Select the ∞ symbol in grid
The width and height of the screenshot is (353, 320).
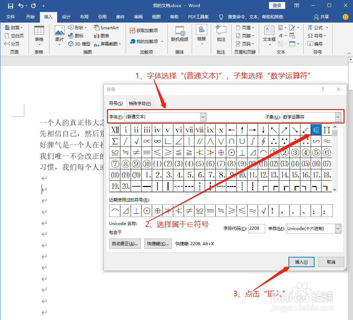click(157, 141)
